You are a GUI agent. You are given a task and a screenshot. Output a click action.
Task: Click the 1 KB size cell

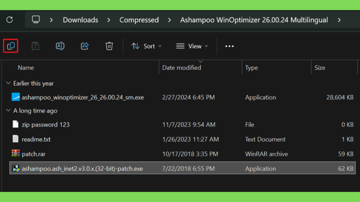coord(347,139)
